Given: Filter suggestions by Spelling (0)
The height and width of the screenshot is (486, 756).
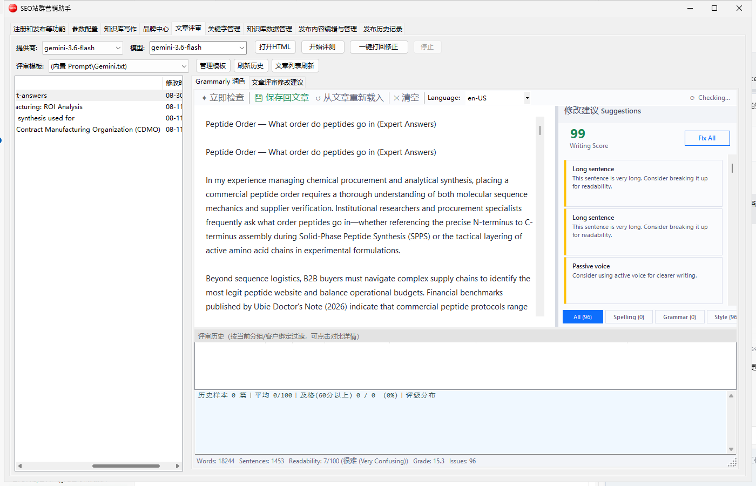Looking at the screenshot, I should pyautogui.click(x=629, y=317).
